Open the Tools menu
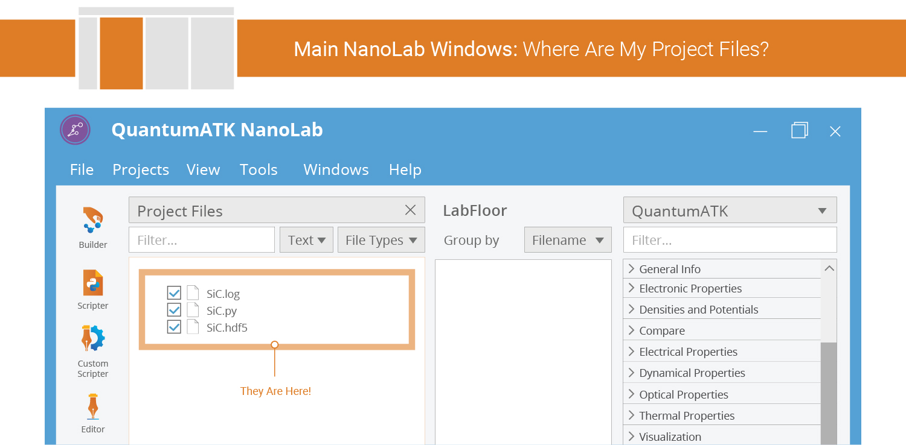This screenshot has height=445, width=906. pos(259,170)
